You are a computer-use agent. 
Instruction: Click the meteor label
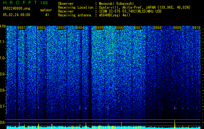pyautogui.click(x=46, y=10)
